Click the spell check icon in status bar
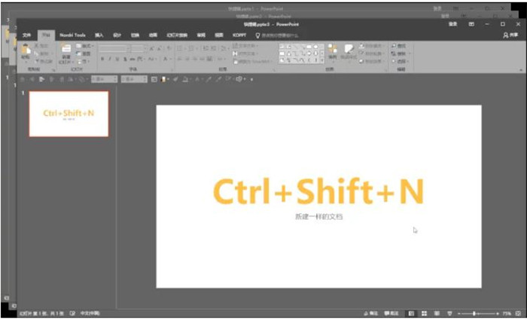This screenshot has height=320, width=527. click(x=72, y=313)
